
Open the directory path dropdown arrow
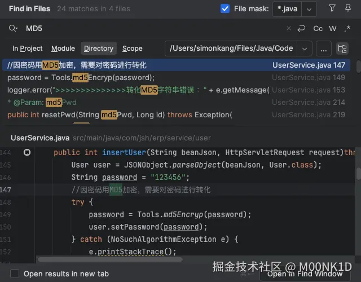pyautogui.click(x=305, y=49)
